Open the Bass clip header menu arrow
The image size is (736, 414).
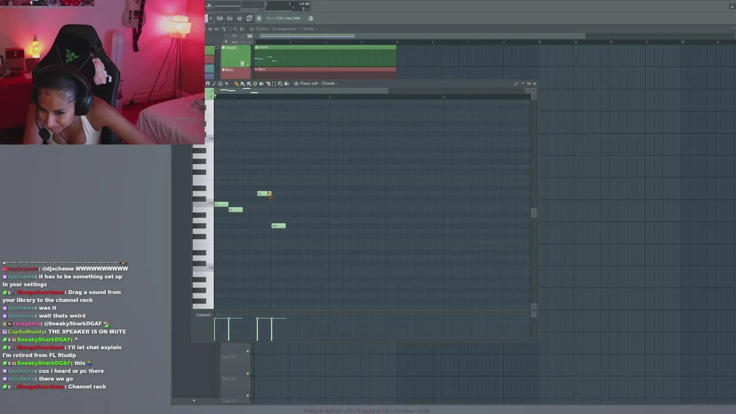[x=256, y=70]
